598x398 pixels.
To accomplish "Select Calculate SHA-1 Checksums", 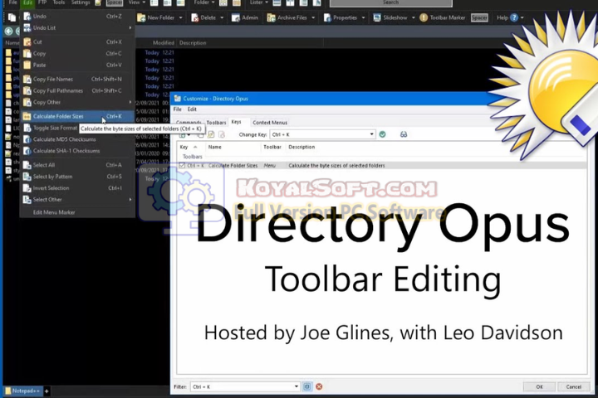I will click(78, 151).
